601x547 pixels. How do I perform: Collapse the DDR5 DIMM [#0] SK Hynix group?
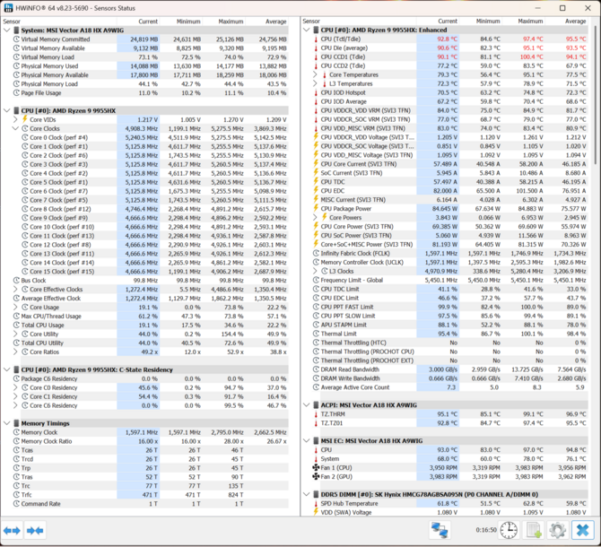point(306,494)
